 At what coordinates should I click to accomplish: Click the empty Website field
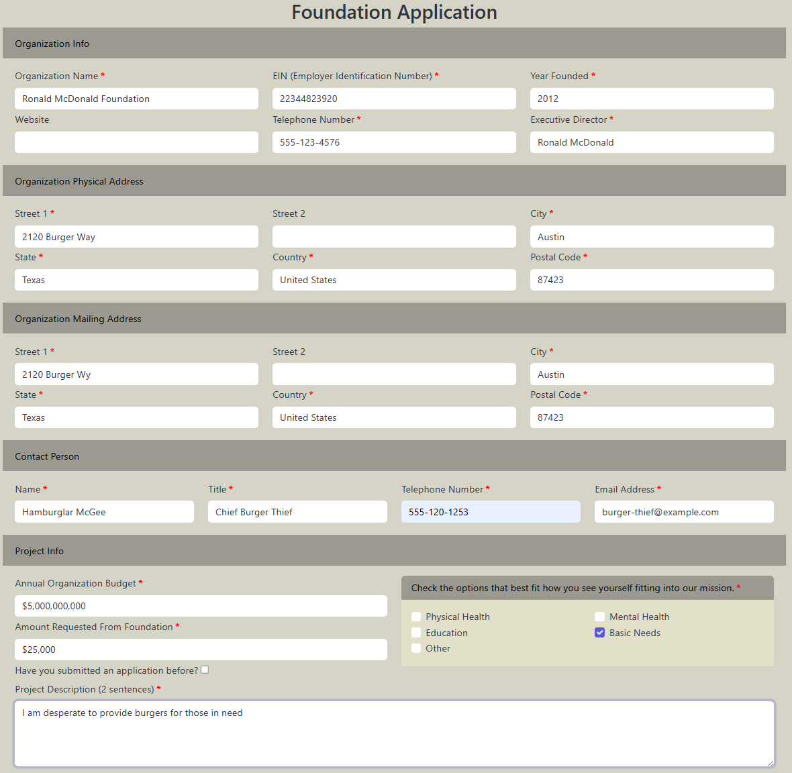pos(136,142)
